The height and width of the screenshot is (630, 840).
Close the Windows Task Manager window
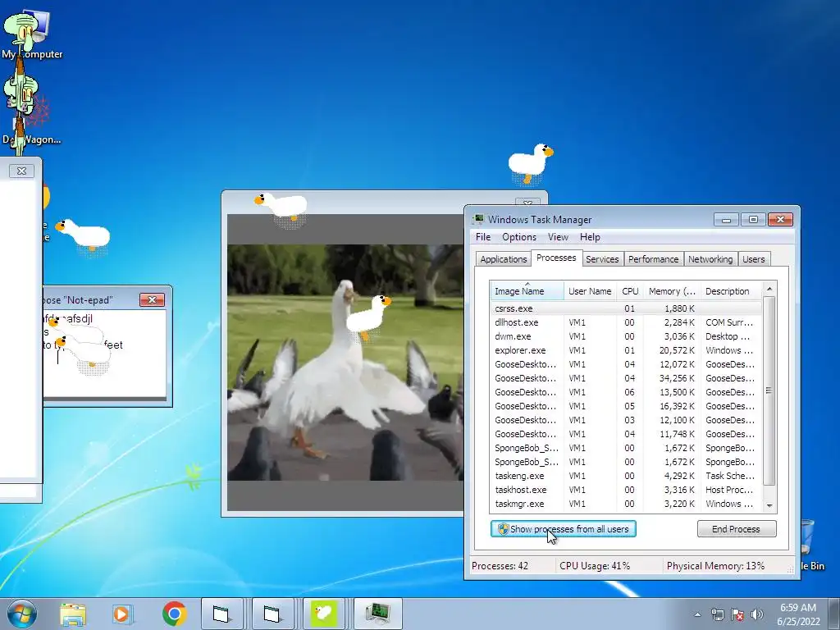pos(780,220)
